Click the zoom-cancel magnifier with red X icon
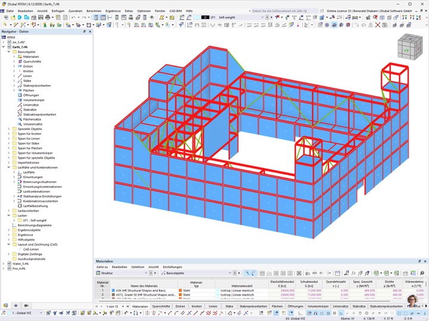Image resolution: width=429 pixels, height=321 pixels. coord(375,17)
